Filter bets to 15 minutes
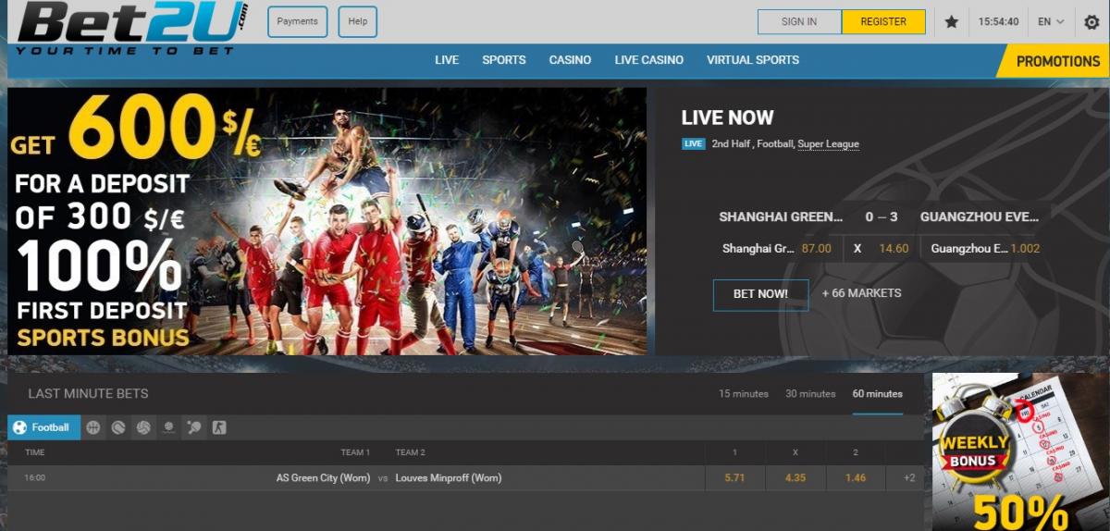 click(744, 394)
